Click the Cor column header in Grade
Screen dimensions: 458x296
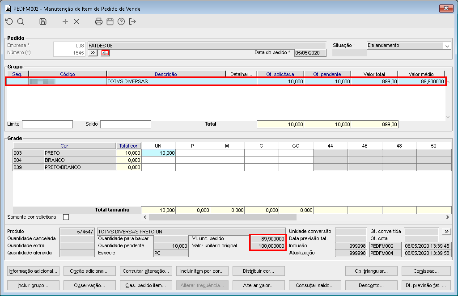(64, 146)
